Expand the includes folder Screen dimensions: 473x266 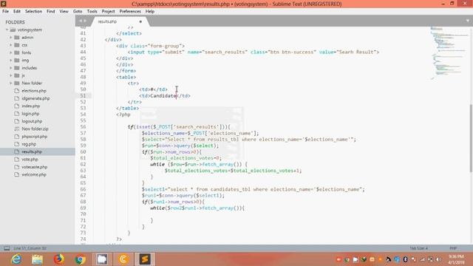tap(11, 68)
